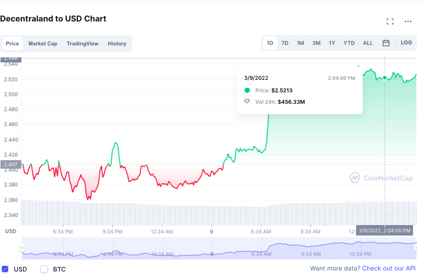Uncheck the USD currency checkbox

tap(5, 269)
